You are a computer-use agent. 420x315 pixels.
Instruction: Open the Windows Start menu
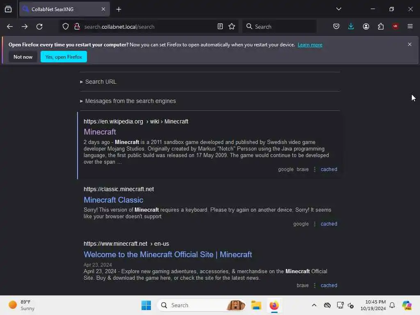pos(146,305)
